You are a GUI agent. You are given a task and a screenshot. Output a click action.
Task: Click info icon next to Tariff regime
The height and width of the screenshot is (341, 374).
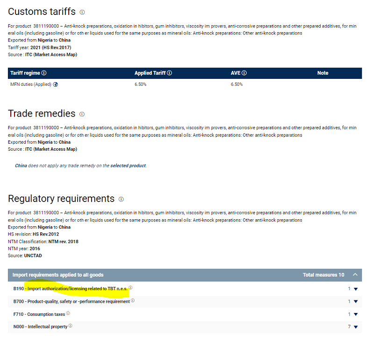pyautogui.click(x=44, y=73)
